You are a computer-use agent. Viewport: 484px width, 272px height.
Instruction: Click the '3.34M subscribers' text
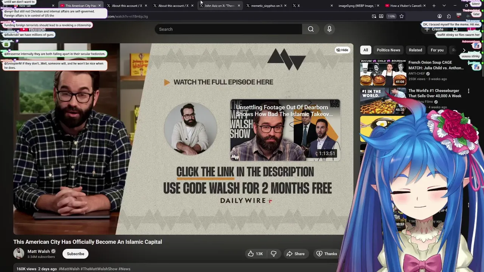pyautogui.click(x=41, y=257)
